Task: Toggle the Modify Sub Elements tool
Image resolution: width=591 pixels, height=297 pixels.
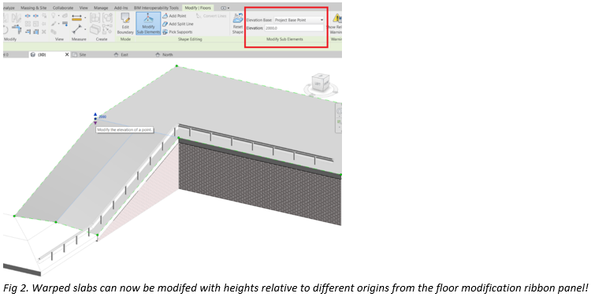Action: tap(148, 24)
